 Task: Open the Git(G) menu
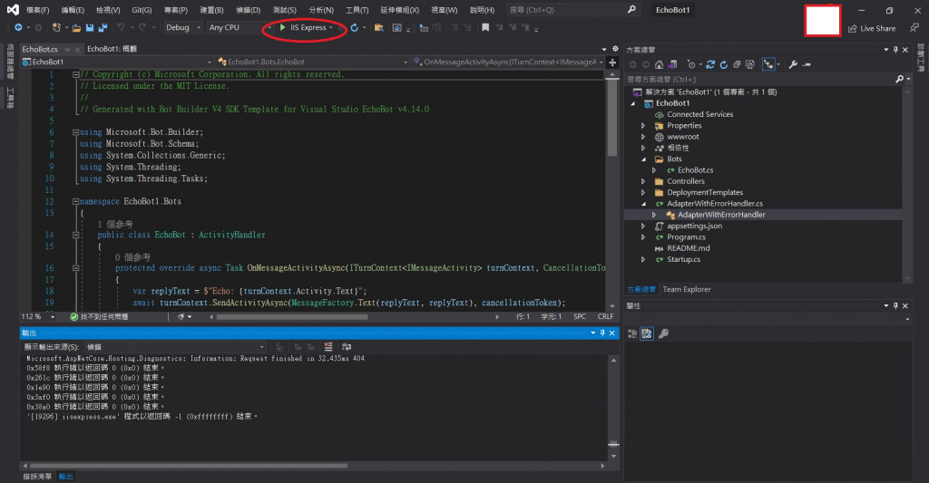[x=142, y=10]
